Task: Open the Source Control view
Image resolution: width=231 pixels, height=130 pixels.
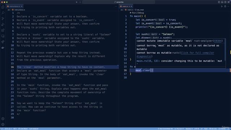Action: (3, 19)
